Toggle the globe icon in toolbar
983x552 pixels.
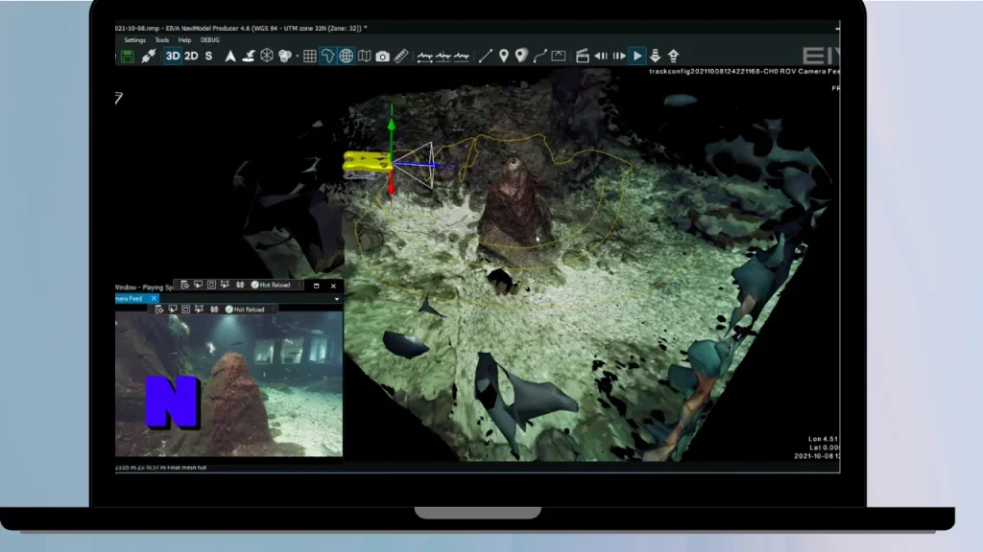[x=346, y=56]
